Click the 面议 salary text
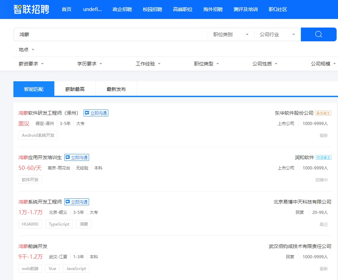Screen dimensions: 338x280 [x=24, y=124]
